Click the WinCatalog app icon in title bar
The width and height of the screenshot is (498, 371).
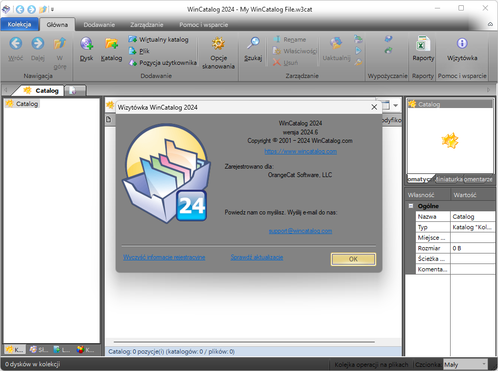point(6,9)
